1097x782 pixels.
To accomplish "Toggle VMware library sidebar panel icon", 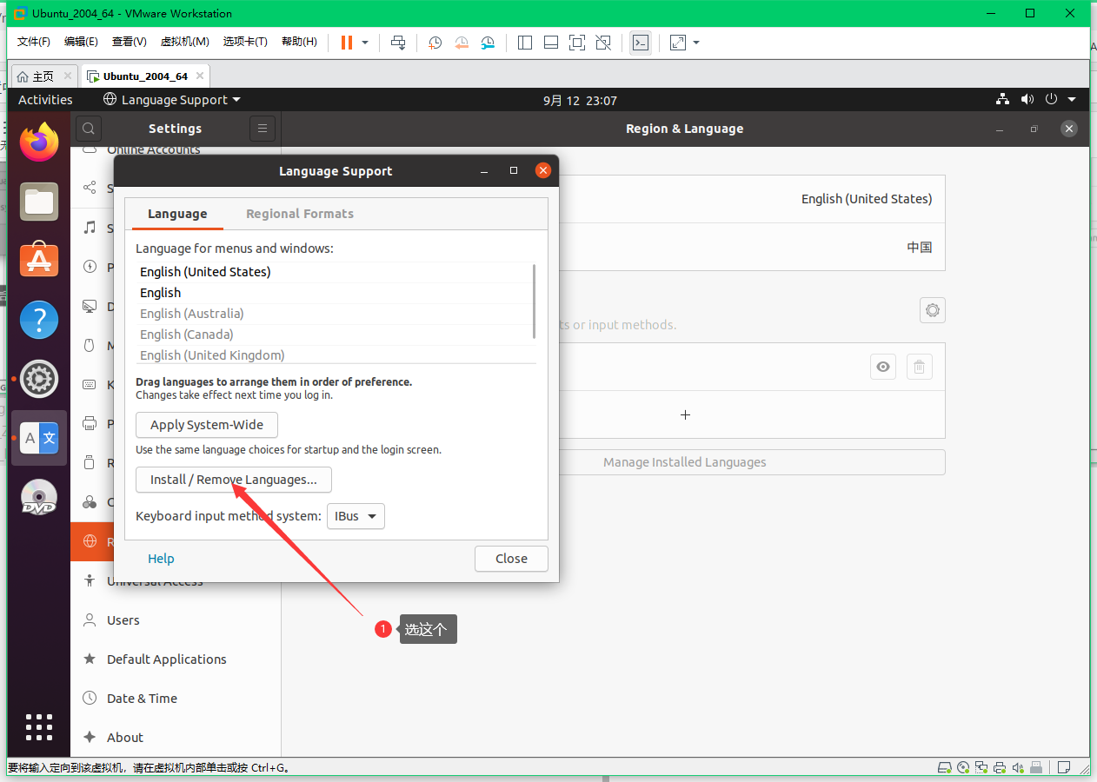I will point(525,43).
